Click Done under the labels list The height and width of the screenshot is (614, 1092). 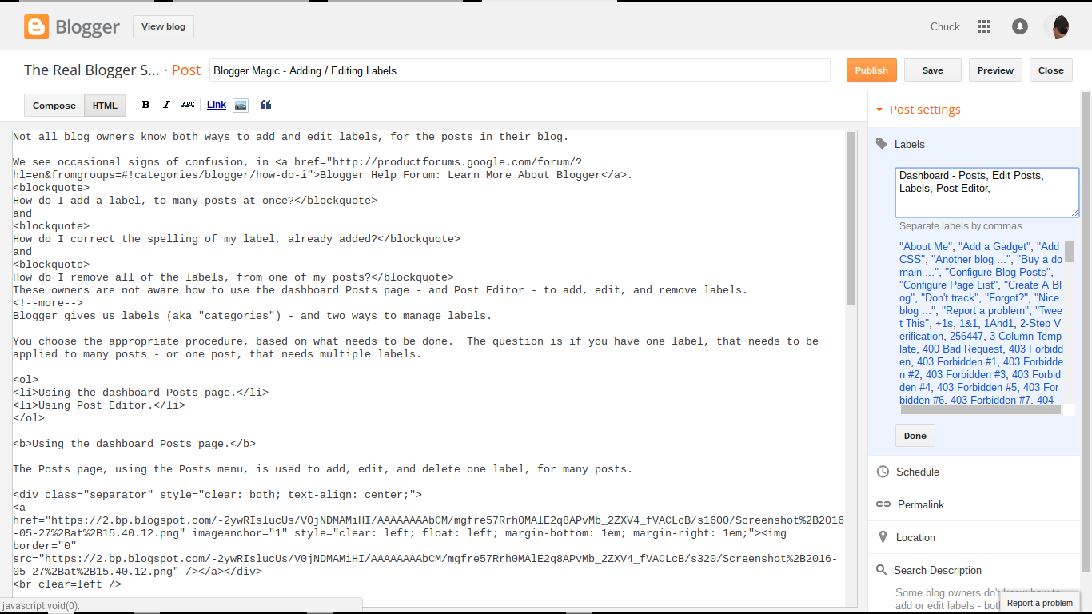(x=915, y=436)
